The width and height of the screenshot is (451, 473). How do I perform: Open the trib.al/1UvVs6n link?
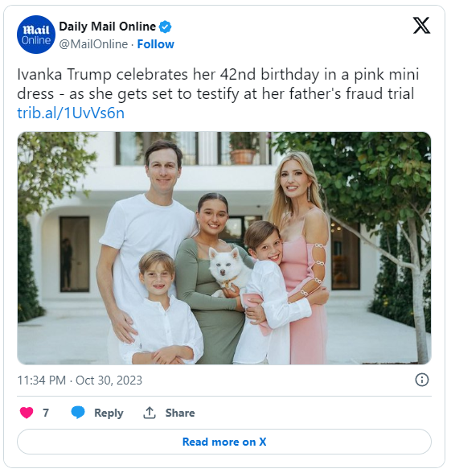click(71, 113)
